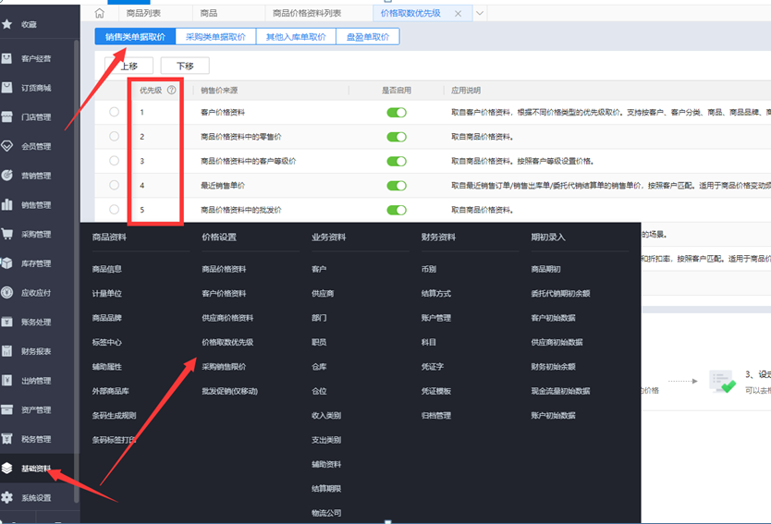Select radio button for priority 2 row
Screen dimensions: 771x524
click(x=114, y=137)
